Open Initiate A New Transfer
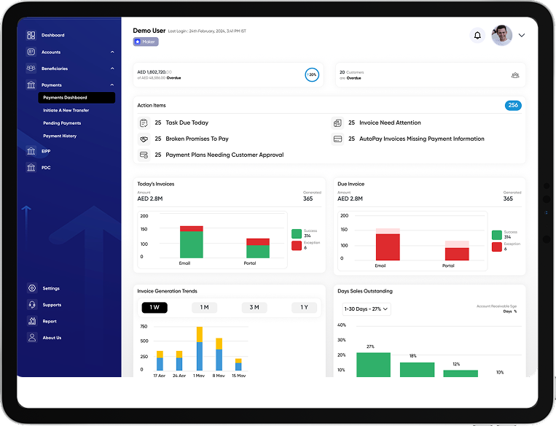Viewport: 556px width, 426px height. click(x=66, y=110)
